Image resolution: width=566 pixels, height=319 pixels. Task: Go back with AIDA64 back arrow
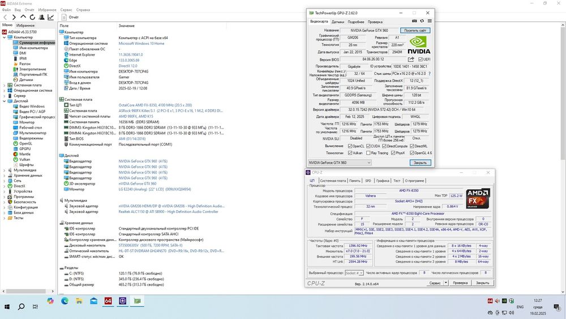5,17
